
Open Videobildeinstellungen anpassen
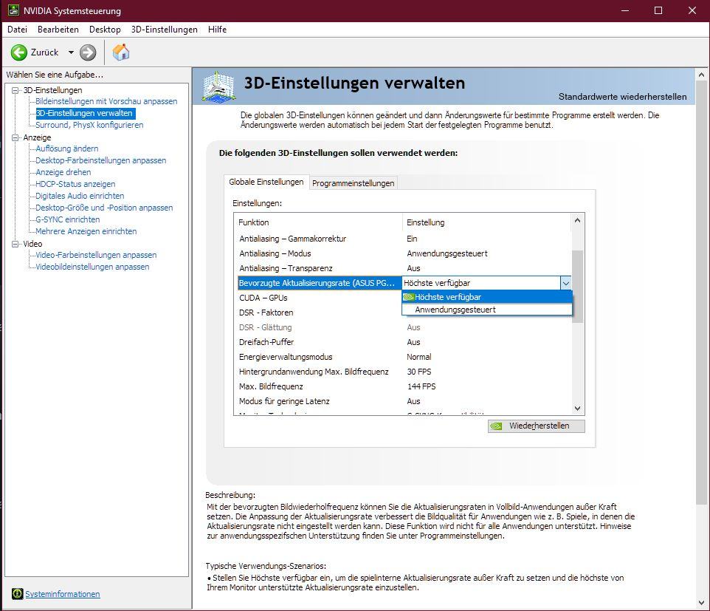click(x=92, y=267)
